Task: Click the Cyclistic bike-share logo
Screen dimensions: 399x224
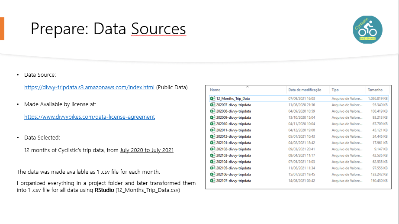Action: [367, 29]
